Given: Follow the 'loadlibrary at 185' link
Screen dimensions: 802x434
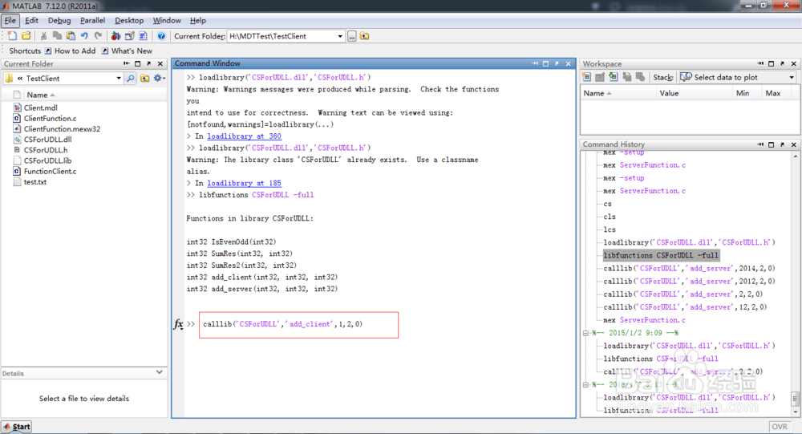Looking at the screenshot, I should point(244,183).
